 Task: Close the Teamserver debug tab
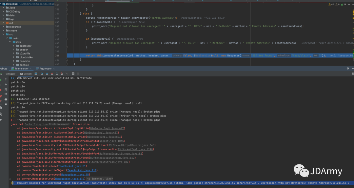[31, 69]
